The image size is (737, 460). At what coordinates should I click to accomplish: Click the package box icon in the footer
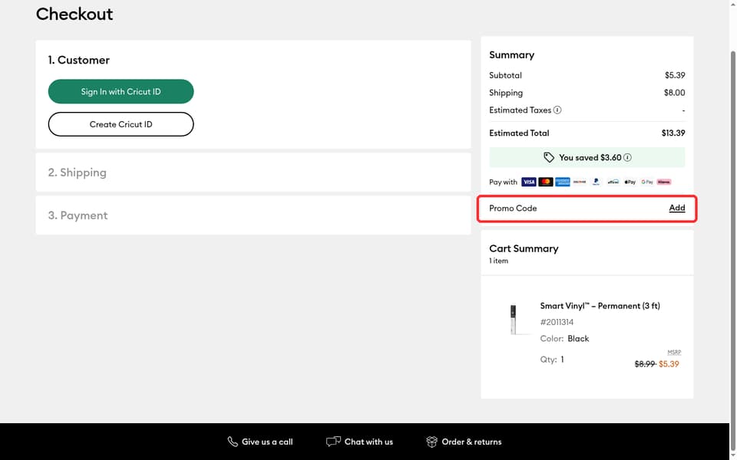pos(431,442)
